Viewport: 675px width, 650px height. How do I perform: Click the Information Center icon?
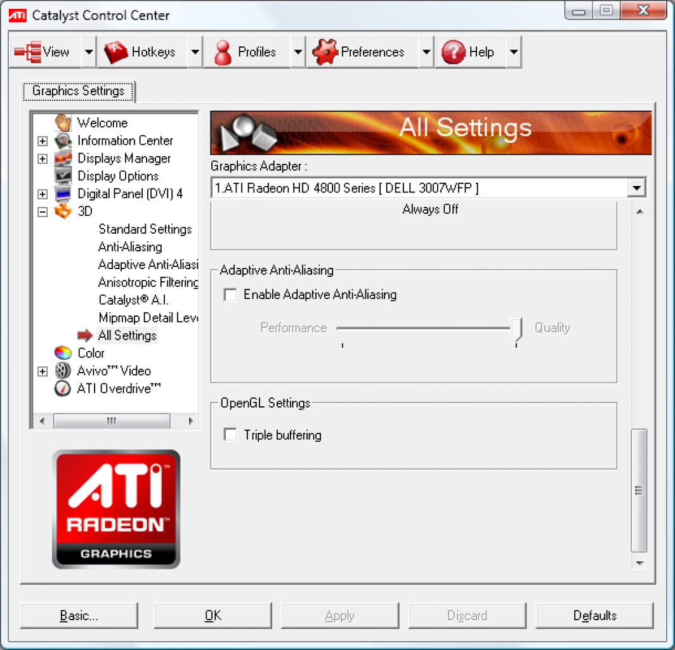[x=63, y=140]
